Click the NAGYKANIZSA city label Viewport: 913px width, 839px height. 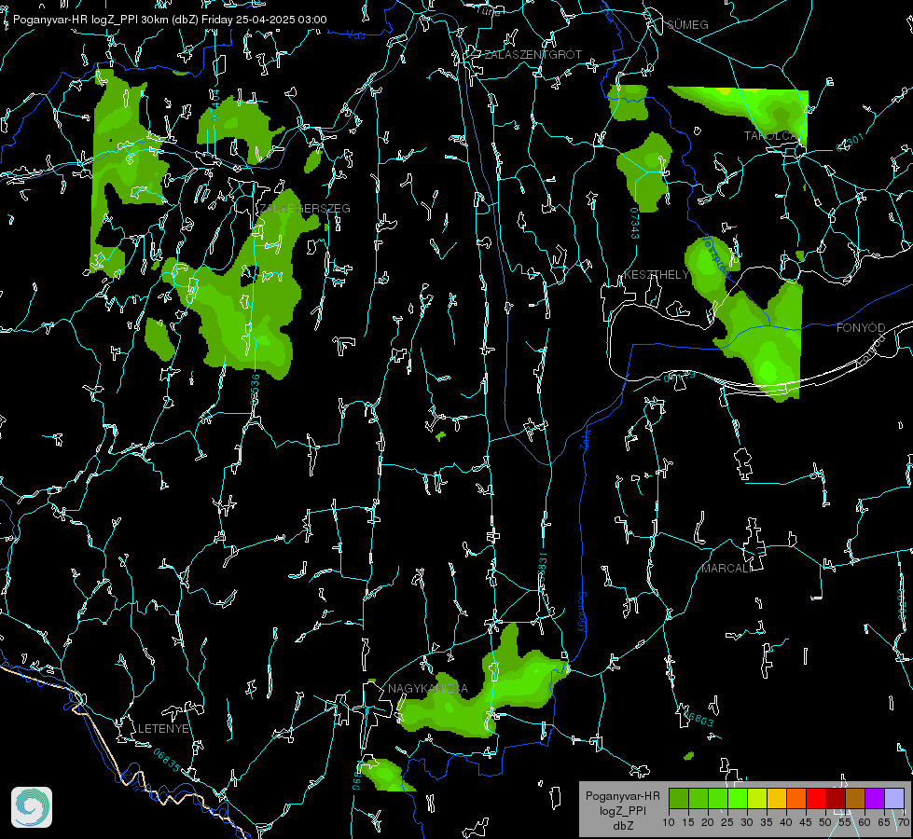[428, 689]
